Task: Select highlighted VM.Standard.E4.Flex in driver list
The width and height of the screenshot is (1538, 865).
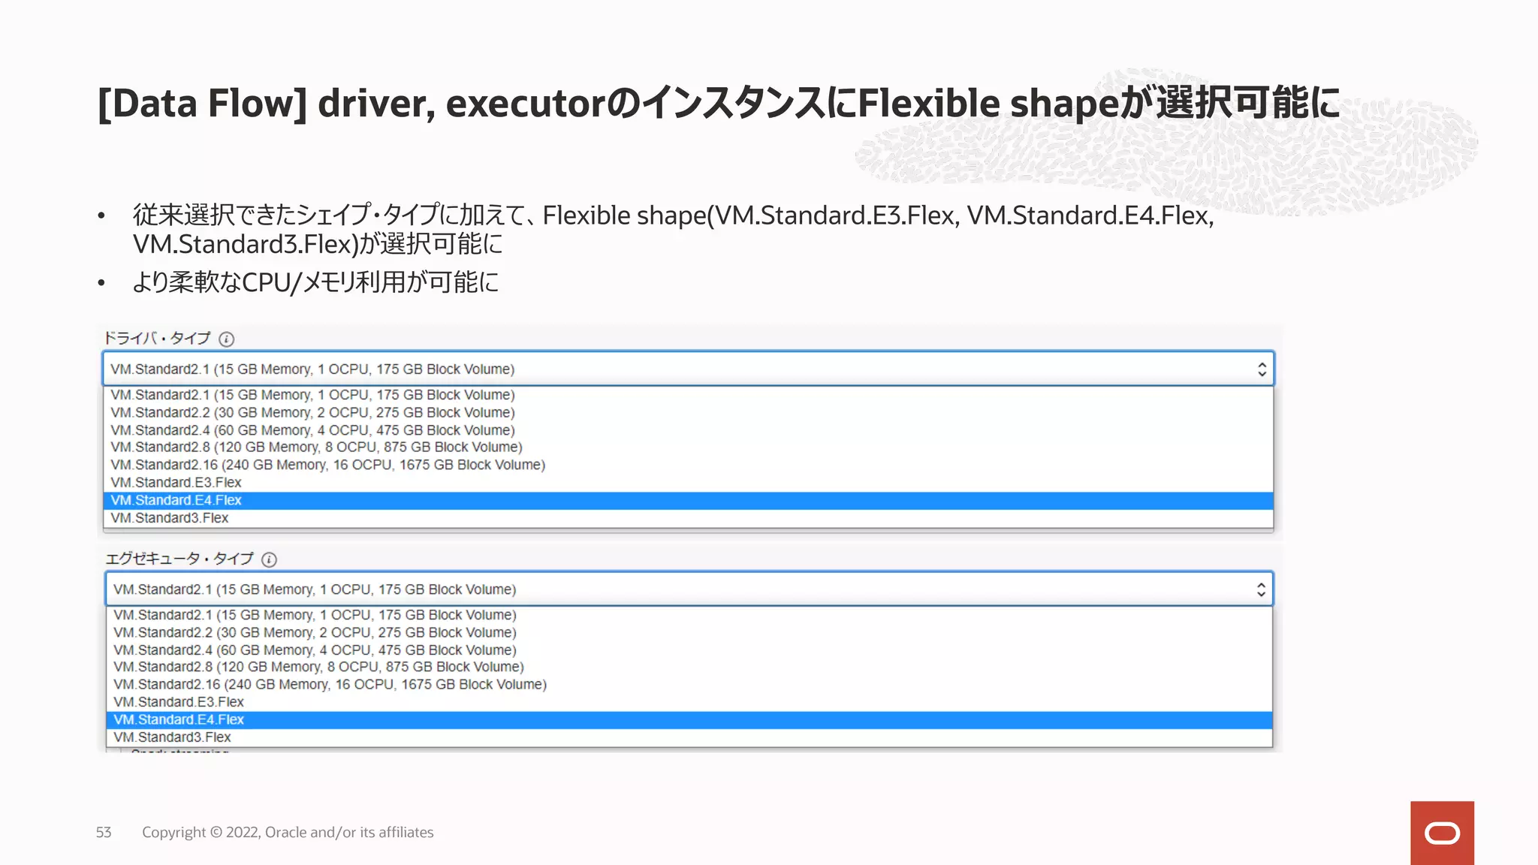Action: click(689, 500)
